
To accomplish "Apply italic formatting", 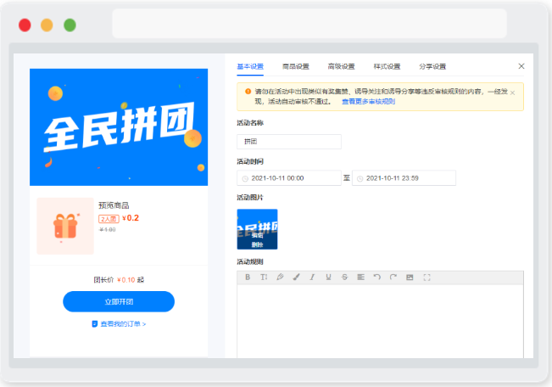I will click(312, 278).
